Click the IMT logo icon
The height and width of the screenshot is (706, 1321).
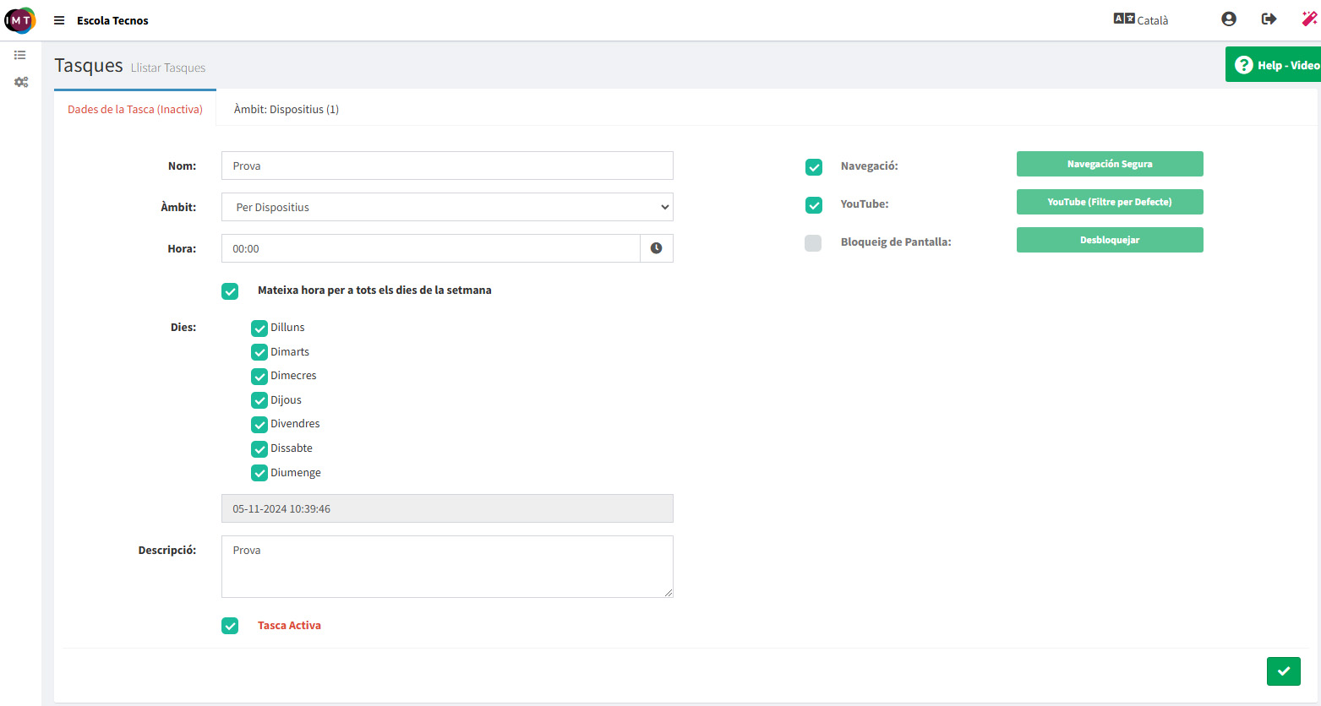[x=20, y=20]
